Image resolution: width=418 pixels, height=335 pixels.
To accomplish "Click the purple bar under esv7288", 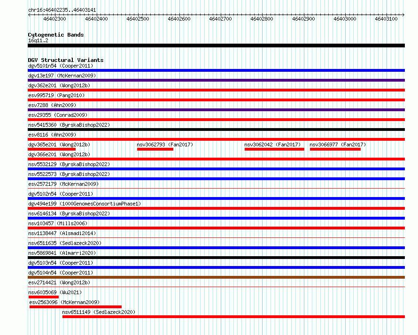I will click(216, 110).
